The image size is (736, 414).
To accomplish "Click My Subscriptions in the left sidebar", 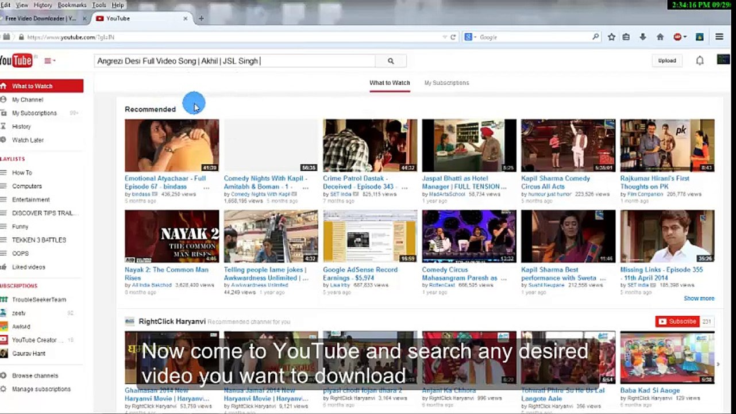I will pos(34,113).
